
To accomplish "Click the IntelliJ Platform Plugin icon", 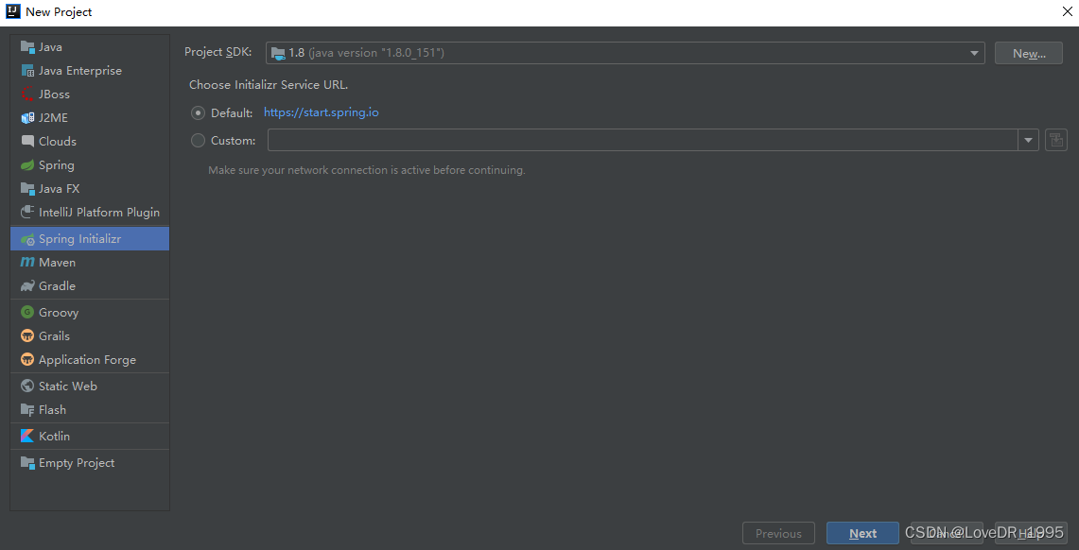I will click(x=27, y=212).
